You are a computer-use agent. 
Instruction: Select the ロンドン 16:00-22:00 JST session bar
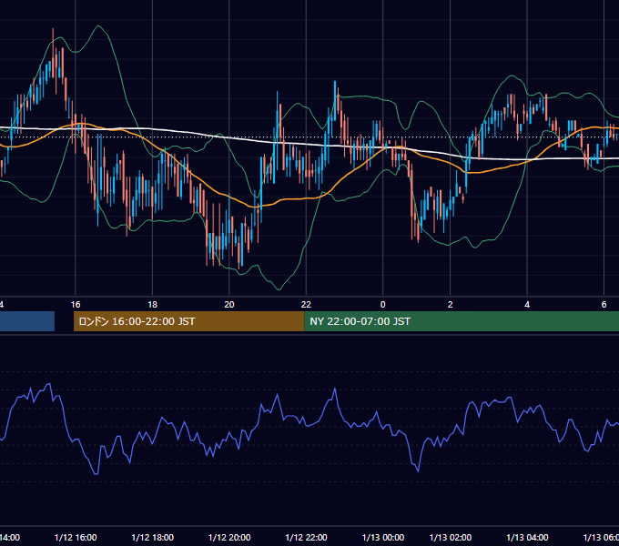[x=189, y=321]
